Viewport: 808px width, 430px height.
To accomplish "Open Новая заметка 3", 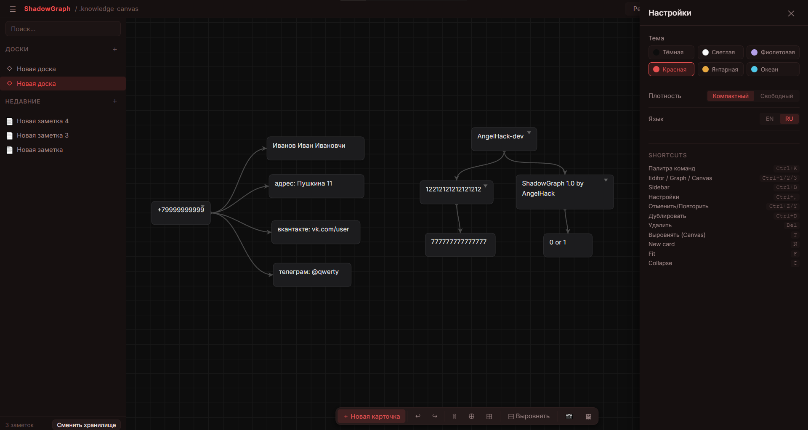I will [63, 135].
